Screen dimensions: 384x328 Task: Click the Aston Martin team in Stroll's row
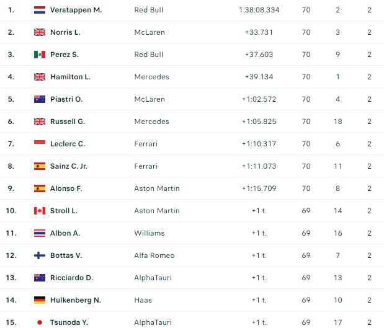tap(156, 211)
